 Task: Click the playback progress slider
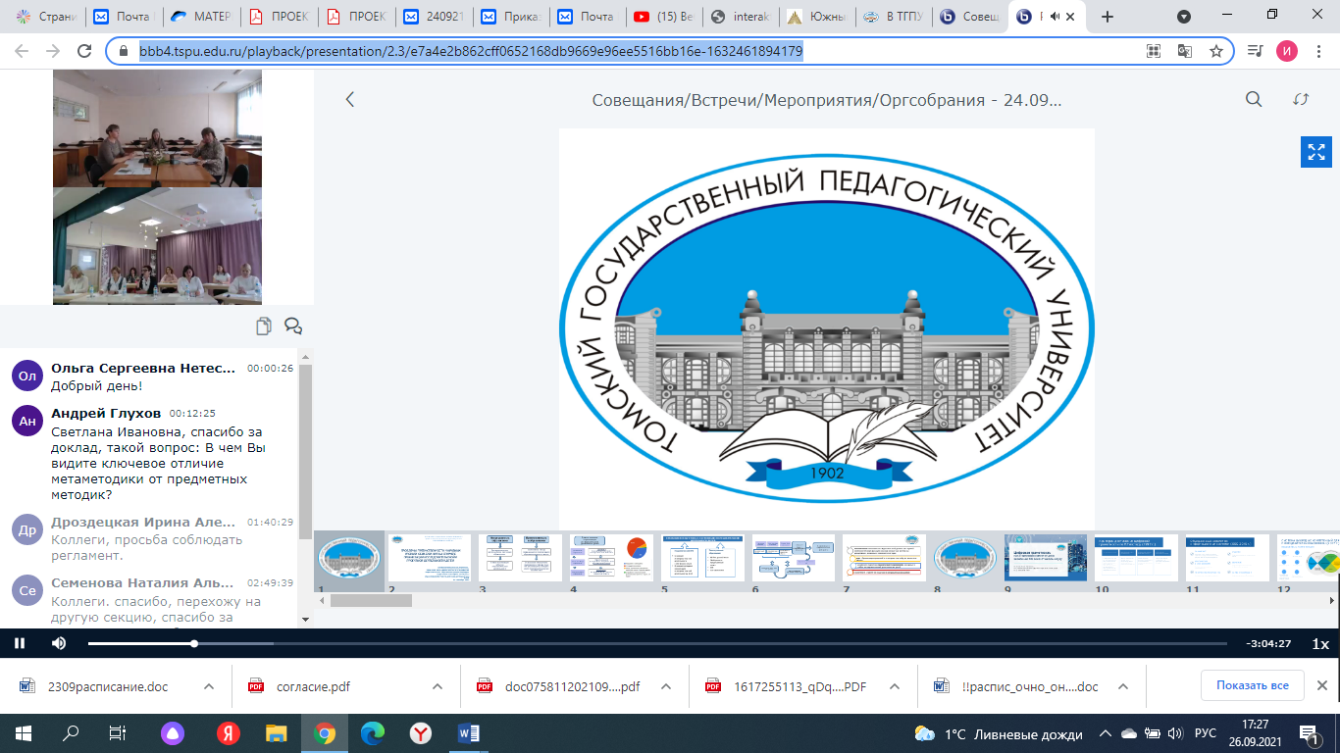(x=657, y=643)
